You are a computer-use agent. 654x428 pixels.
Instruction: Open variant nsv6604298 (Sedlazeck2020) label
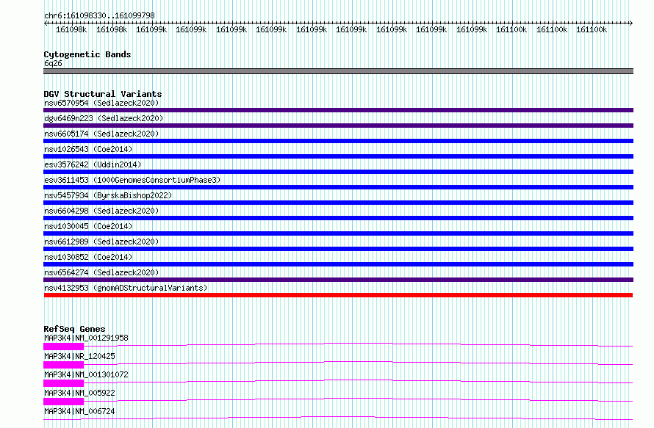click(101, 211)
